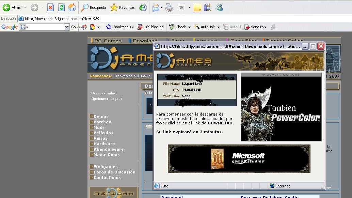Open dropdown beside colored blocks icon
Viewport: 352px width, 198px height.
[x=98, y=27]
